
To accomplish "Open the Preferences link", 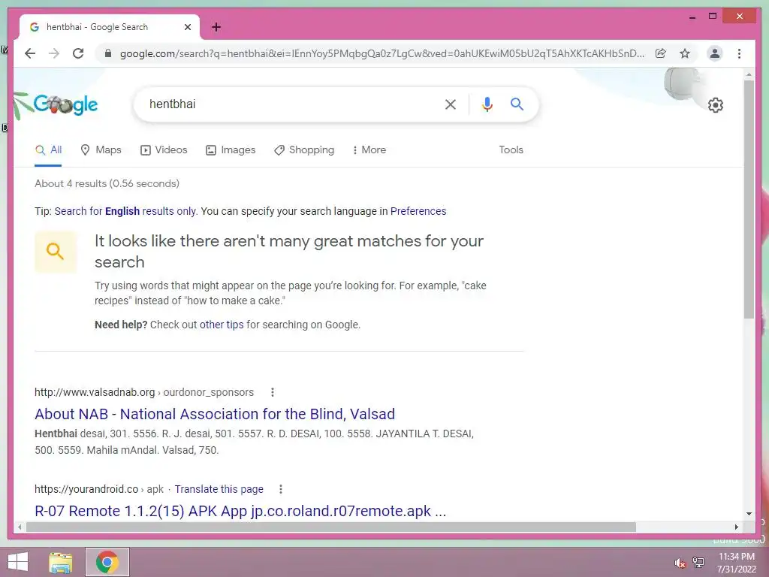I will [418, 211].
